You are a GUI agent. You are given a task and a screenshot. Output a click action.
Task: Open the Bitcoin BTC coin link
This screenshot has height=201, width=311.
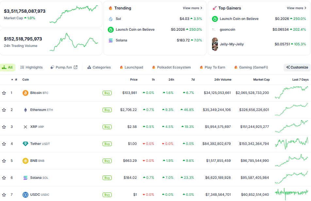(39, 93)
